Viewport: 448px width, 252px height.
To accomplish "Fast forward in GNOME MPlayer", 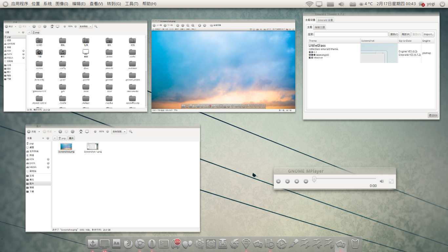I will [x=306, y=181].
